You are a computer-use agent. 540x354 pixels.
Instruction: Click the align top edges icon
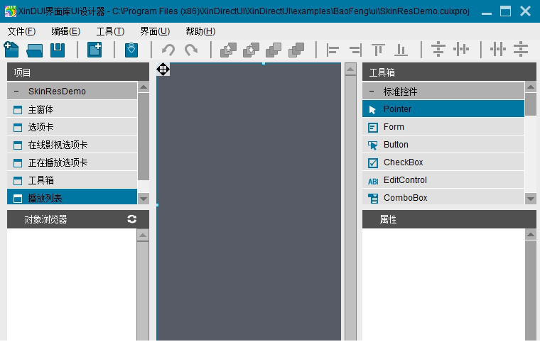(378, 50)
